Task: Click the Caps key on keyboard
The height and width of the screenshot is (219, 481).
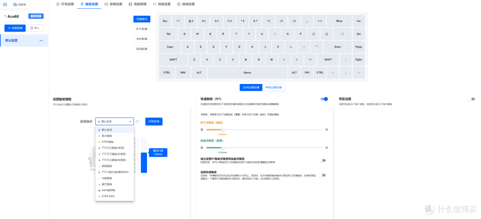Action: [170, 47]
